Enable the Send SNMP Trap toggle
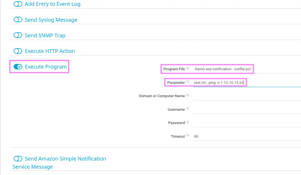Screen dimensions: 301x175 18,35
